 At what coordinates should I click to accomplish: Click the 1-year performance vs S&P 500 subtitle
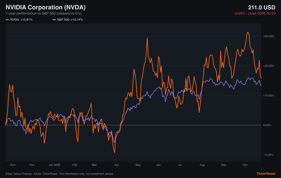coord(44,13)
